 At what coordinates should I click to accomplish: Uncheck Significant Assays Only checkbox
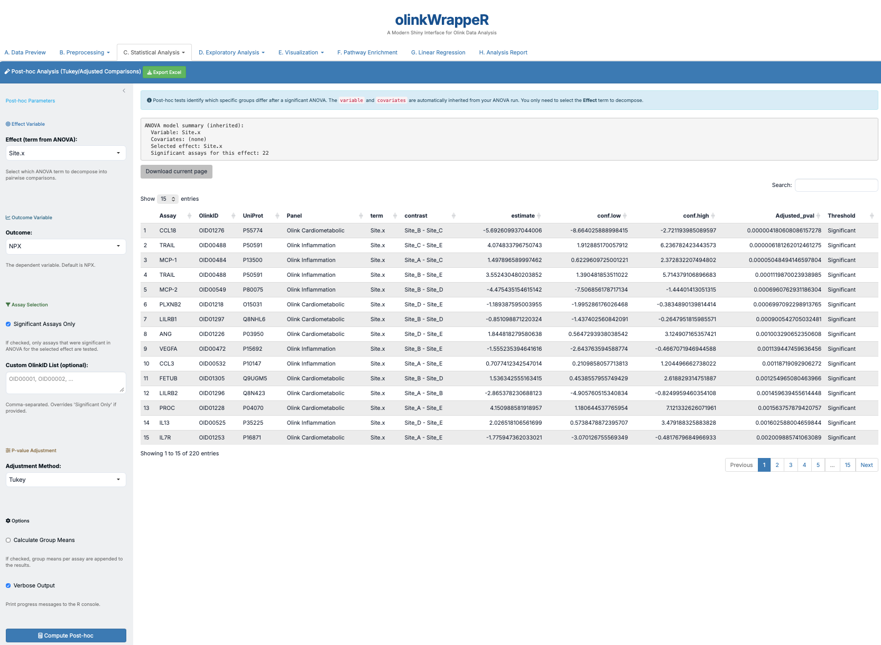[8, 324]
